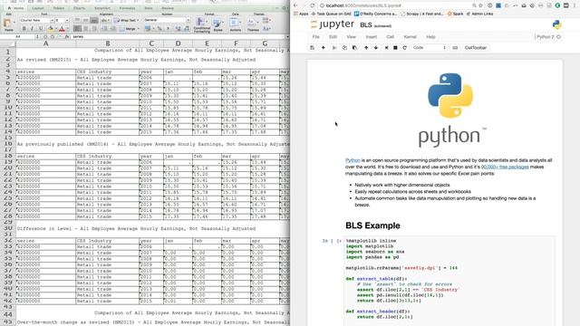Viewport: 580px width, 326px height.
Task: Save the Jupyter notebook with the floppy icon
Action: click(312, 48)
